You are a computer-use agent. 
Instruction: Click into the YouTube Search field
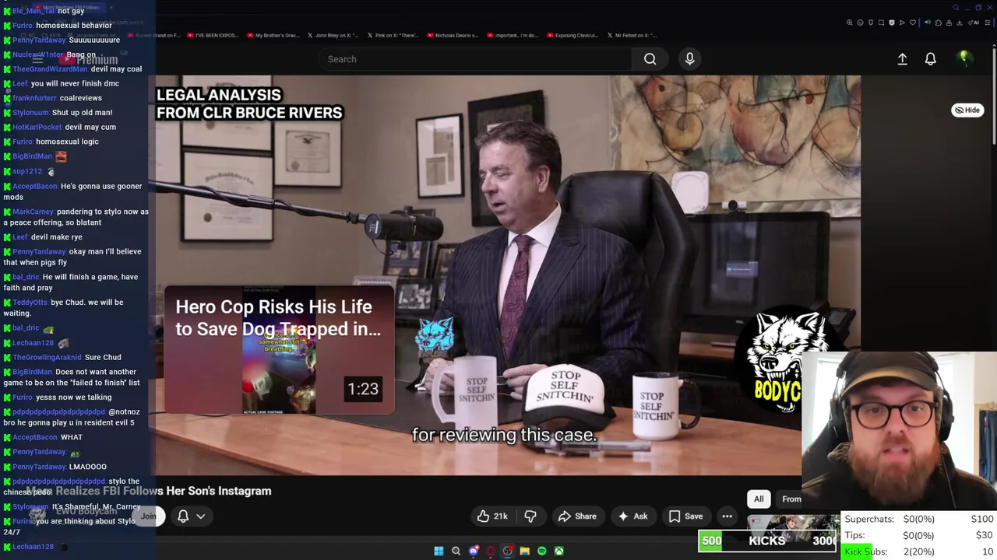pyautogui.click(x=475, y=59)
